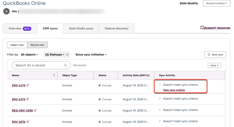Click Invoice object type in INV-1076 row
This screenshot has width=234, height=127.
[67, 122]
